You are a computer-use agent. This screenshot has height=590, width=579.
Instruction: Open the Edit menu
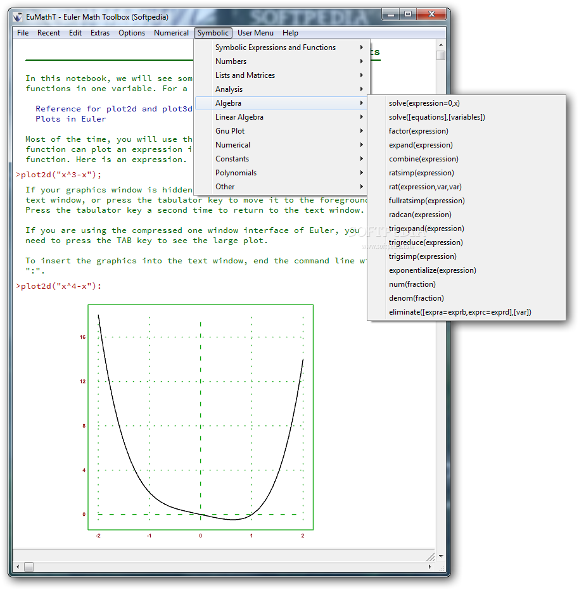[75, 33]
